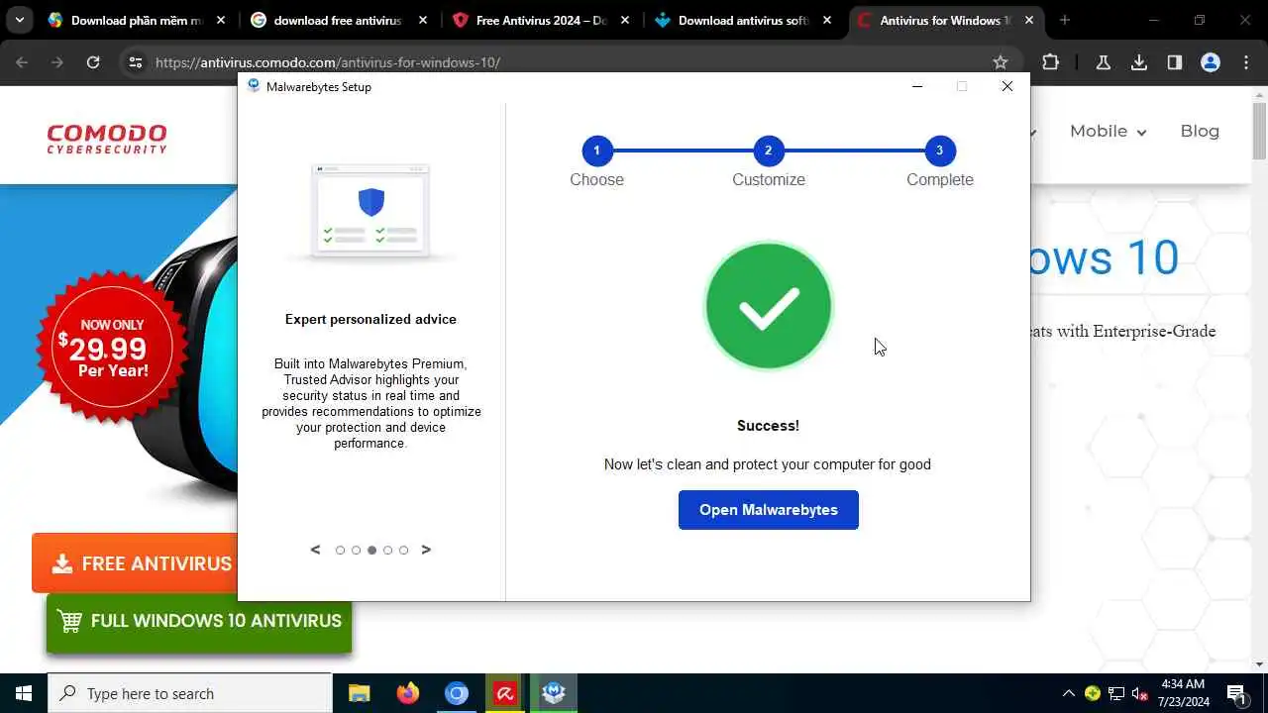
Task: Close the Download antivirus software tab
Action: point(827,20)
